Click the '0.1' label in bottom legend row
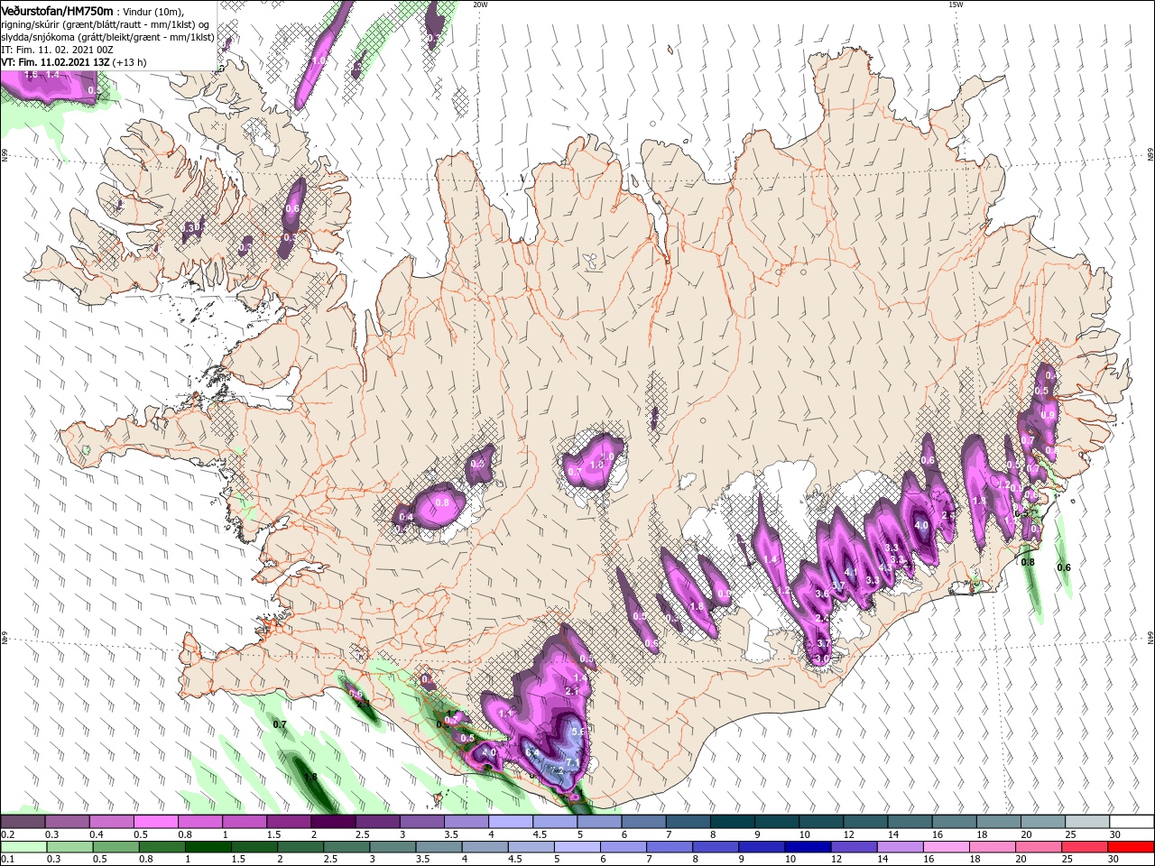 7,860
